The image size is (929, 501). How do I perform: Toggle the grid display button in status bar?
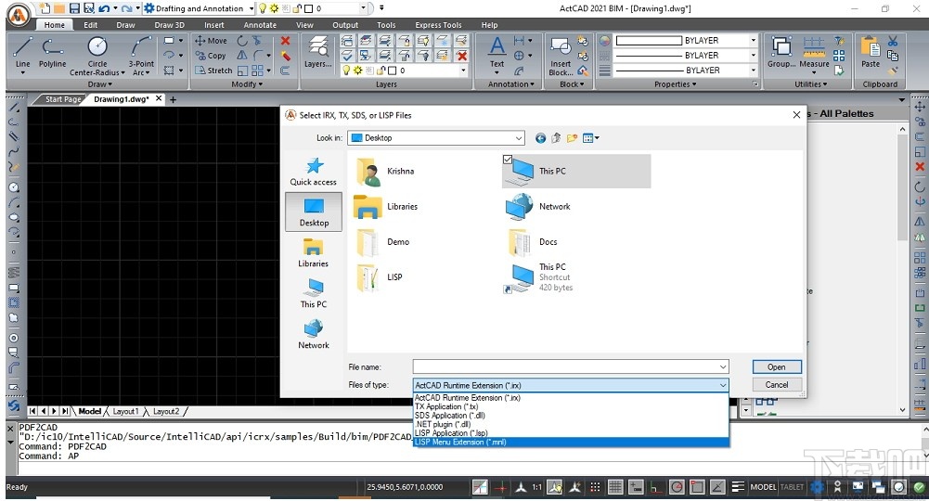[615, 487]
